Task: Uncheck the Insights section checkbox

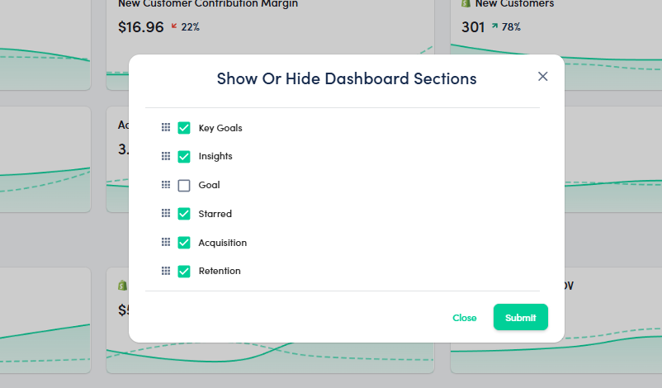Action: pos(184,157)
